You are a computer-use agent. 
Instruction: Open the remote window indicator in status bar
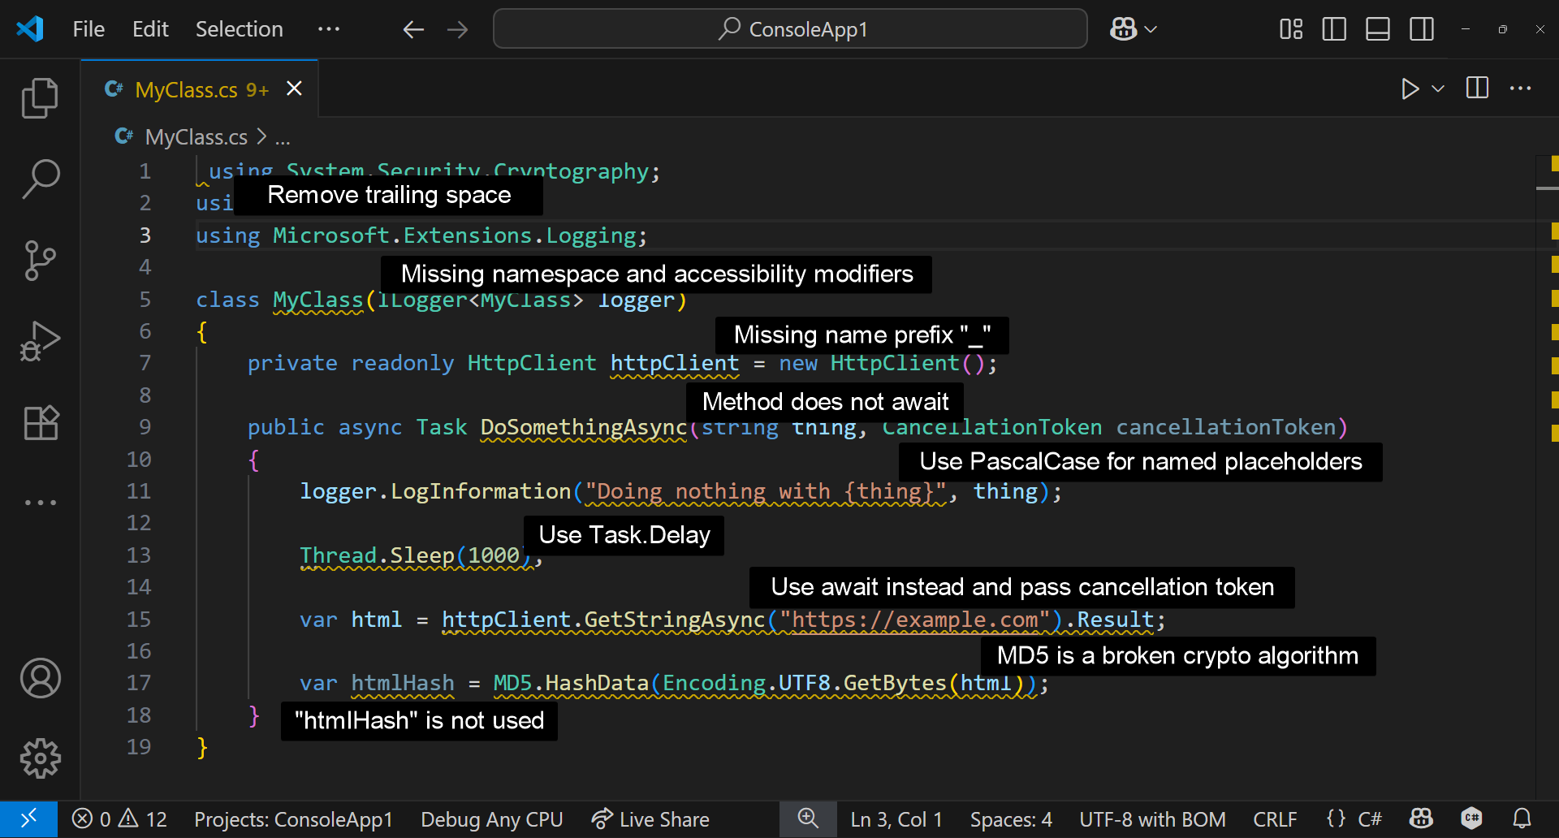28,819
